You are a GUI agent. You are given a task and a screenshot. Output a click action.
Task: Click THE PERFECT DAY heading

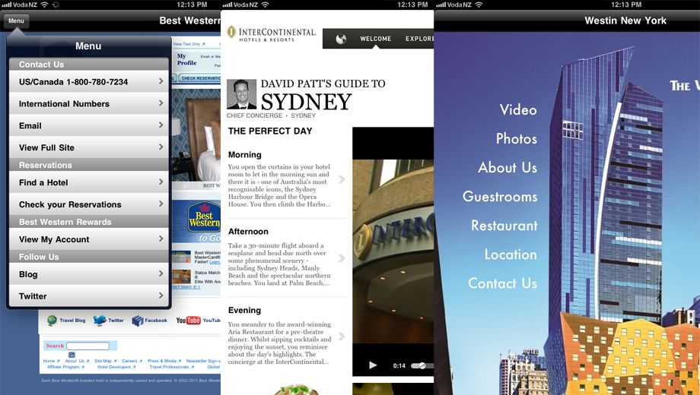270,131
